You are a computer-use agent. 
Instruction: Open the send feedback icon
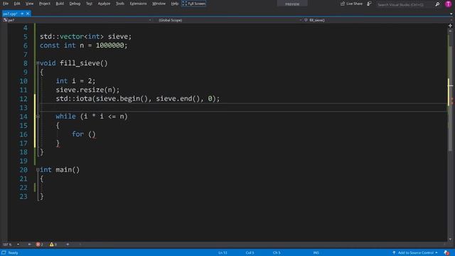(x=369, y=4)
